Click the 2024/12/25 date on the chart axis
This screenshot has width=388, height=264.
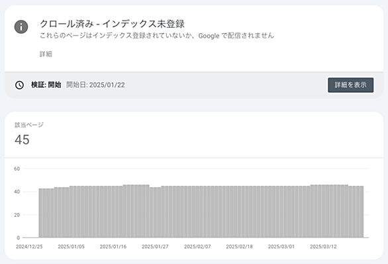pos(29,247)
